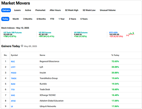Image resolution: width=142 pixels, height=109 pixels.
Task: Switch to the Losers tab
Action: click(17, 10)
